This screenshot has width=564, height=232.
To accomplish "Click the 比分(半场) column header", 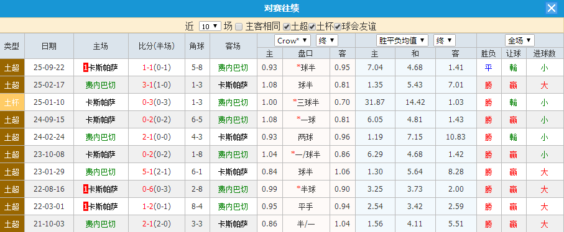I will pyautogui.click(x=157, y=46).
